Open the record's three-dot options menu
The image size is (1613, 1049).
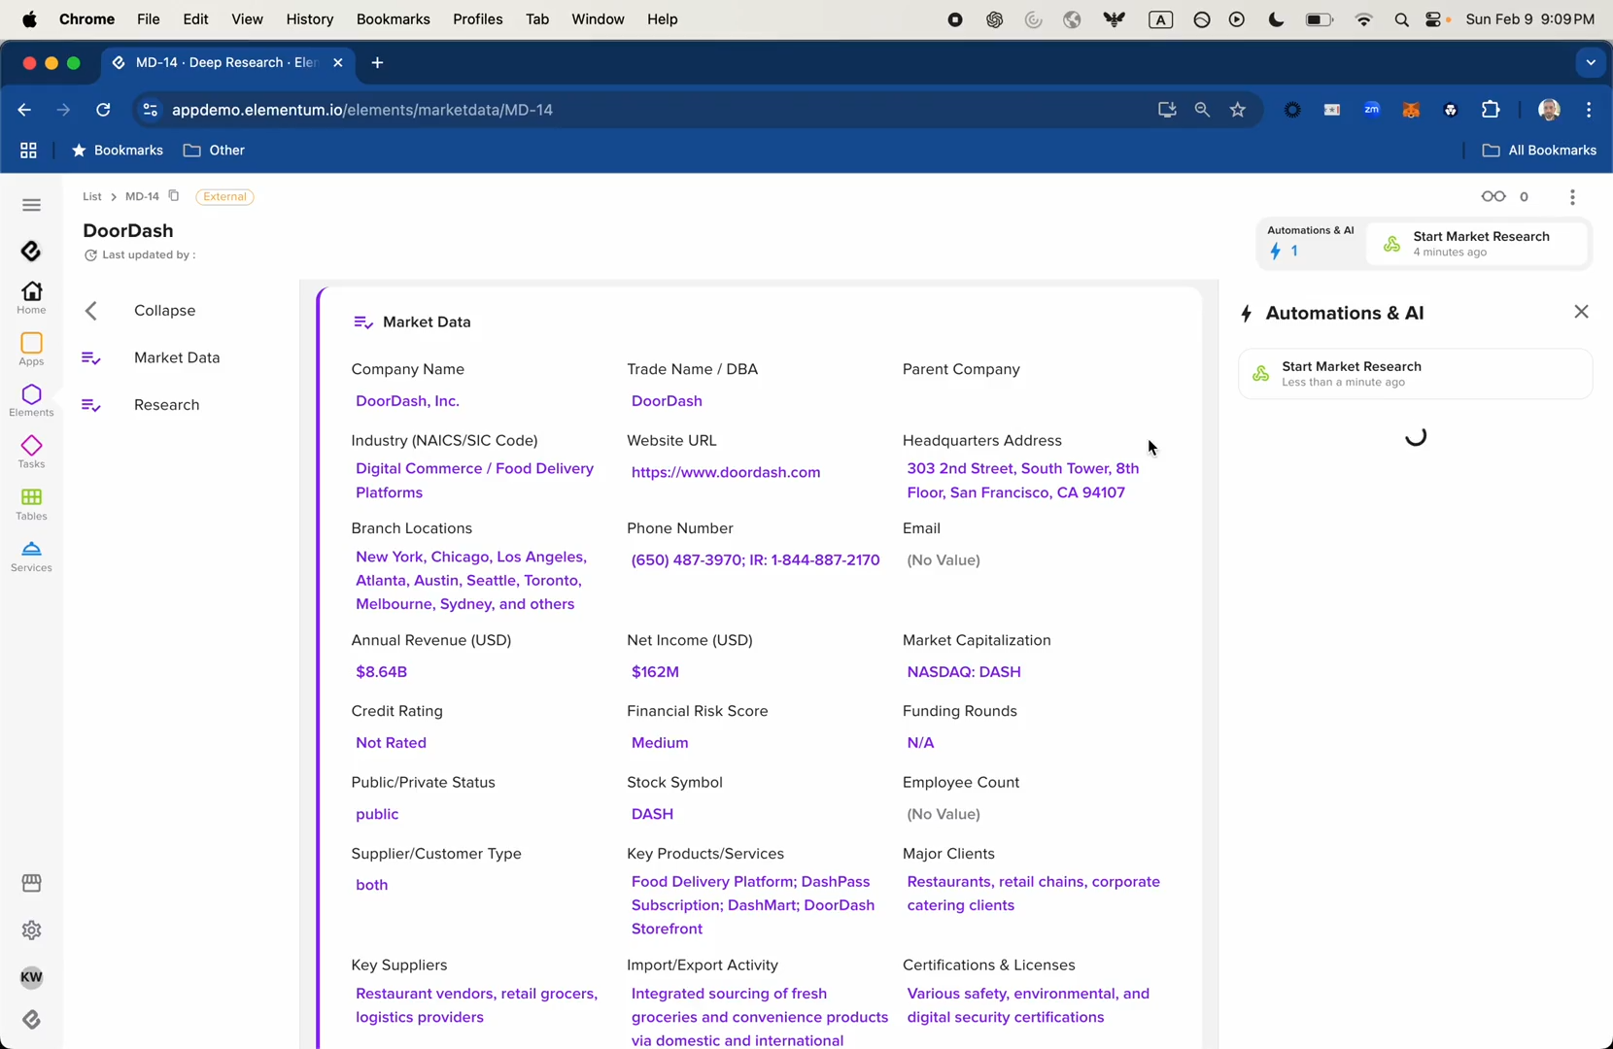pyautogui.click(x=1572, y=197)
